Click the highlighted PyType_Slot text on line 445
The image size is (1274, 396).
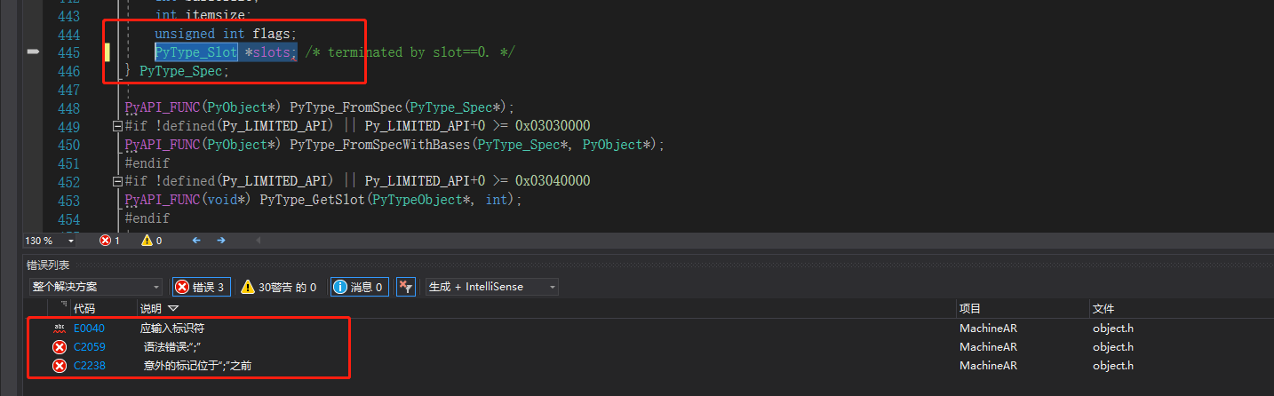point(196,52)
